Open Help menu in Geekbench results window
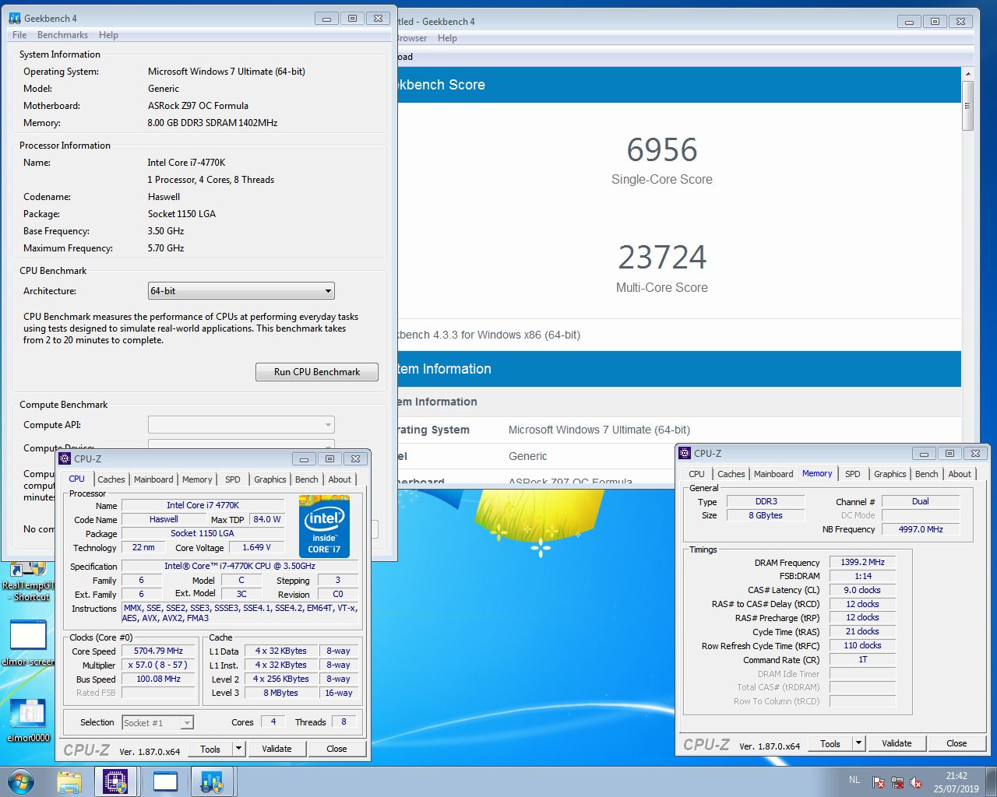Screen dimensions: 997x797 coord(447,38)
